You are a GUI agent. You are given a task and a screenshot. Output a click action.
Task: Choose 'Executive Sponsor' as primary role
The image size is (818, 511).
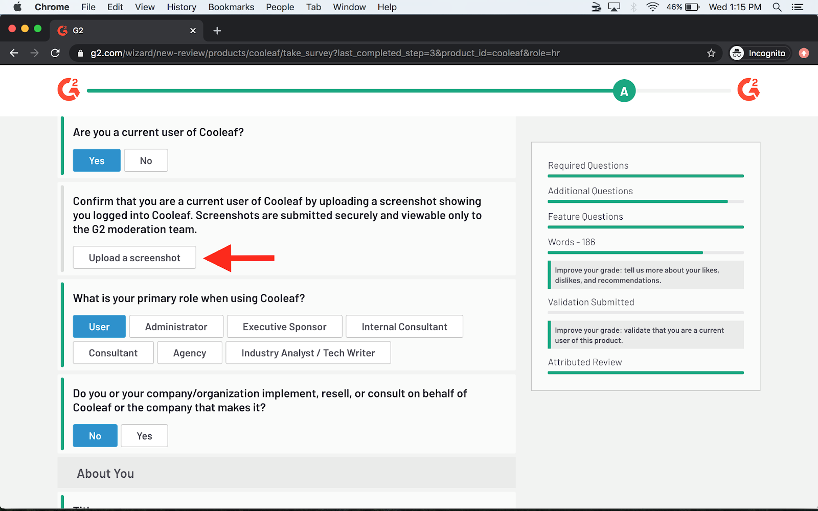coord(284,327)
